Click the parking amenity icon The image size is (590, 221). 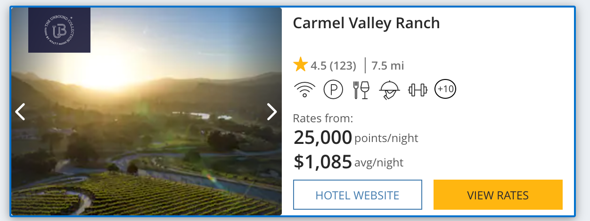(x=333, y=89)
